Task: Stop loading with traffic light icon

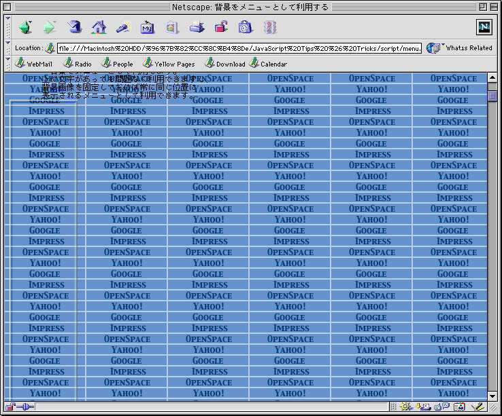Action: (270, 27)
